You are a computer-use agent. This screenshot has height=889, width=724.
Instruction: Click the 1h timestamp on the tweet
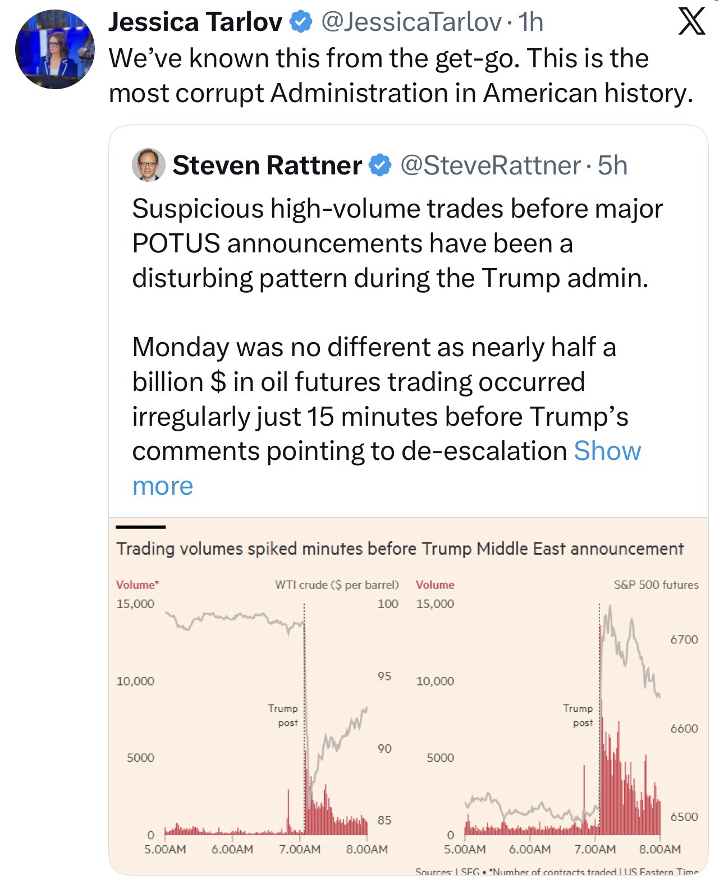pos(530,22)
